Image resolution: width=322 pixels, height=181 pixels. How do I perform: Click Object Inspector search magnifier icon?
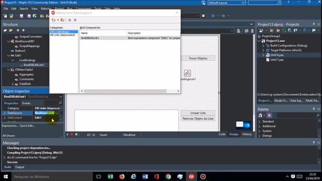(x=60, y=103)
